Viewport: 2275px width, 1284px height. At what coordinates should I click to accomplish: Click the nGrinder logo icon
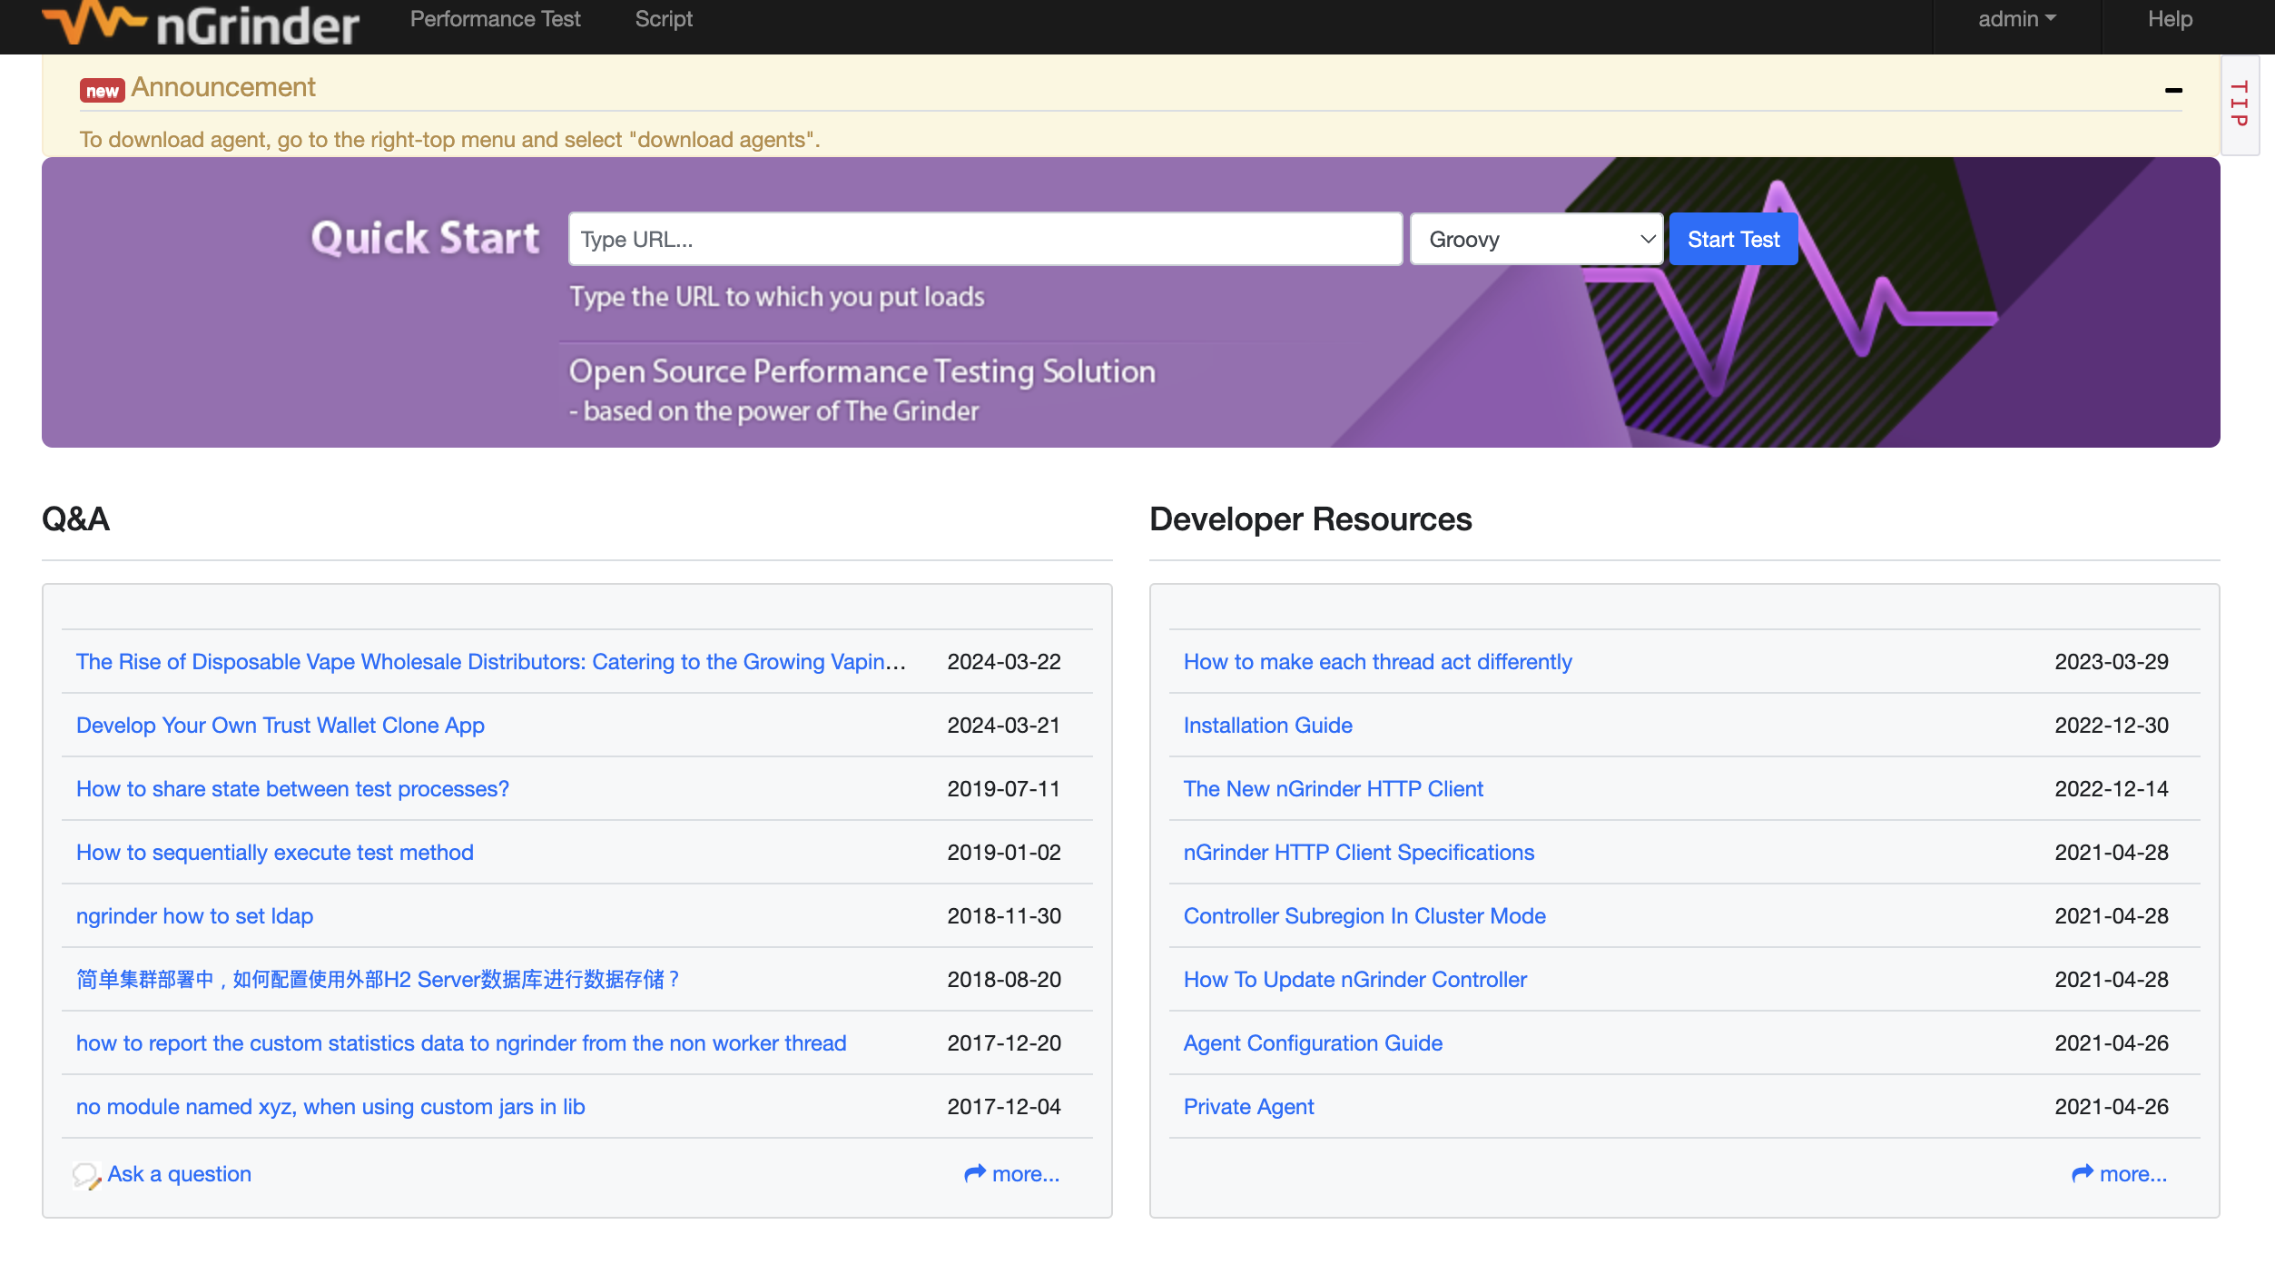(x=94, y=20)
